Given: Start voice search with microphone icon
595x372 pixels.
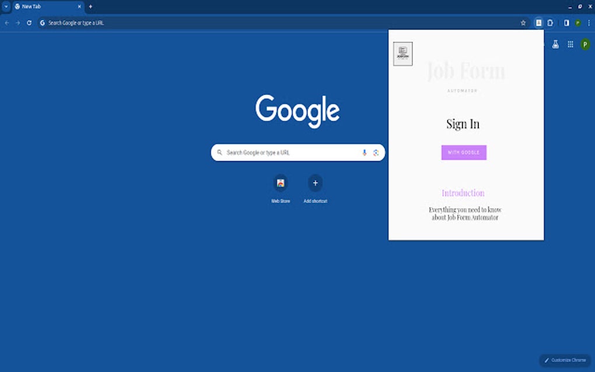Looking at the screenshot, I should pos(364,152).
